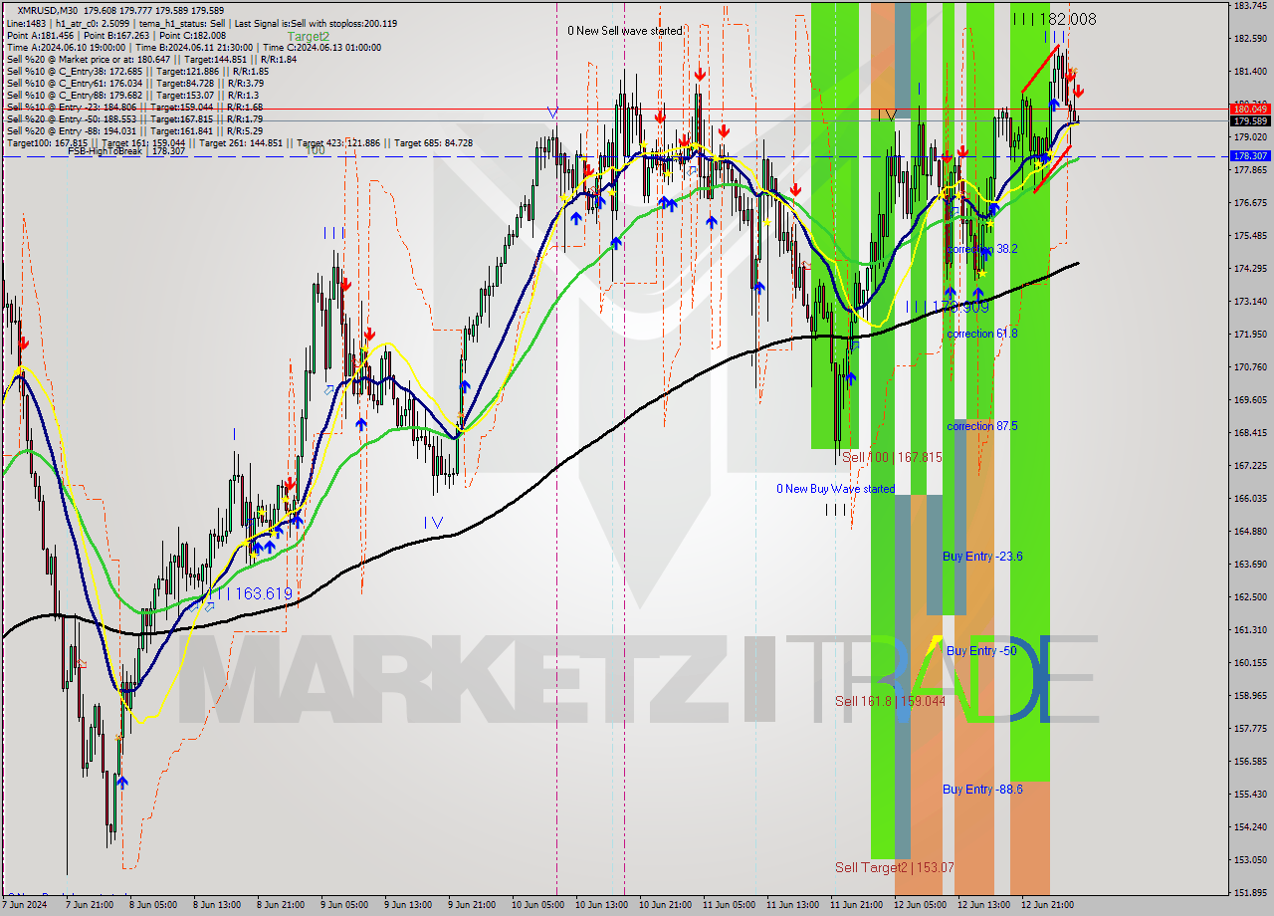Select the 'Buy Entry -88.6' label

click(x=982, y=789)
